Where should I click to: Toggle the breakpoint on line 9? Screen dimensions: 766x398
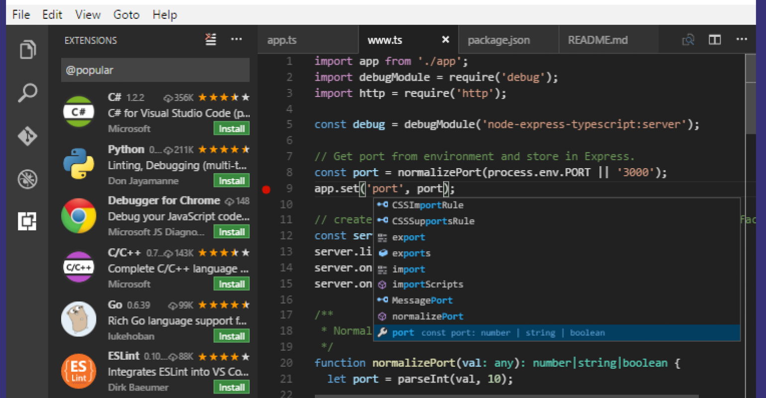[266, 189]
